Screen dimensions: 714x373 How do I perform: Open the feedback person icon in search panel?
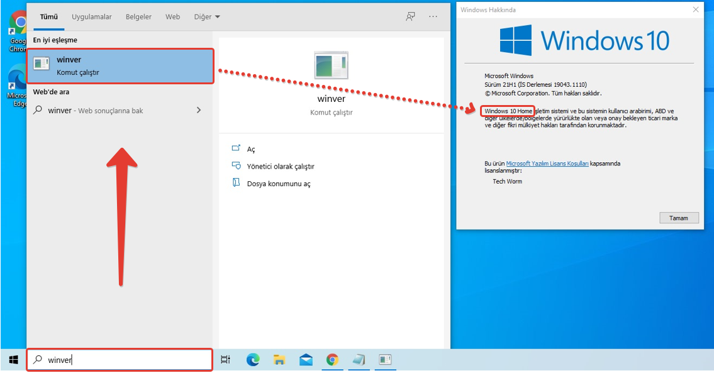tap(410, 17)
